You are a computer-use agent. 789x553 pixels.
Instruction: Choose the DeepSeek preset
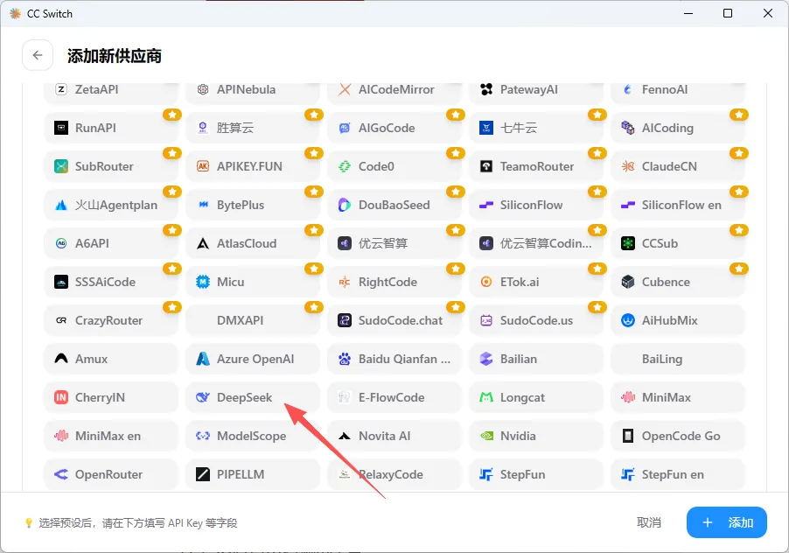[253, 397]
